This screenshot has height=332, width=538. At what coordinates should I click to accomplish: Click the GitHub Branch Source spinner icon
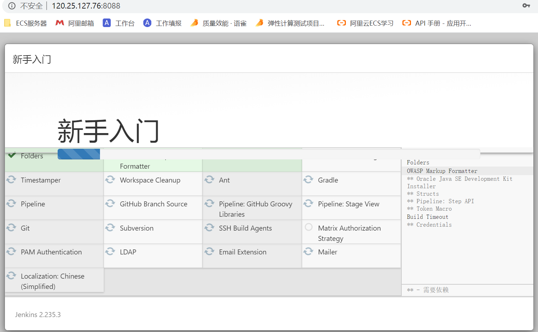[110, 203]
